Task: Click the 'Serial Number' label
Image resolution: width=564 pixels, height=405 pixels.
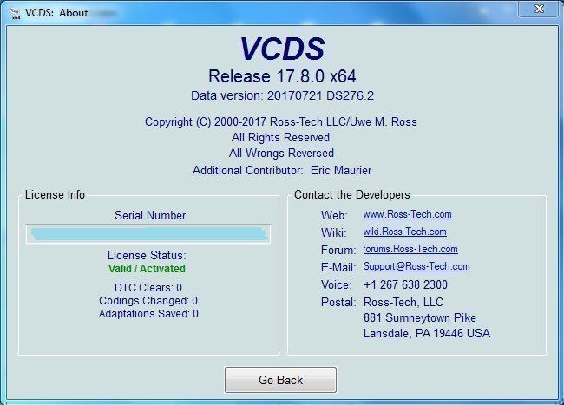Action: click(150, 215)
